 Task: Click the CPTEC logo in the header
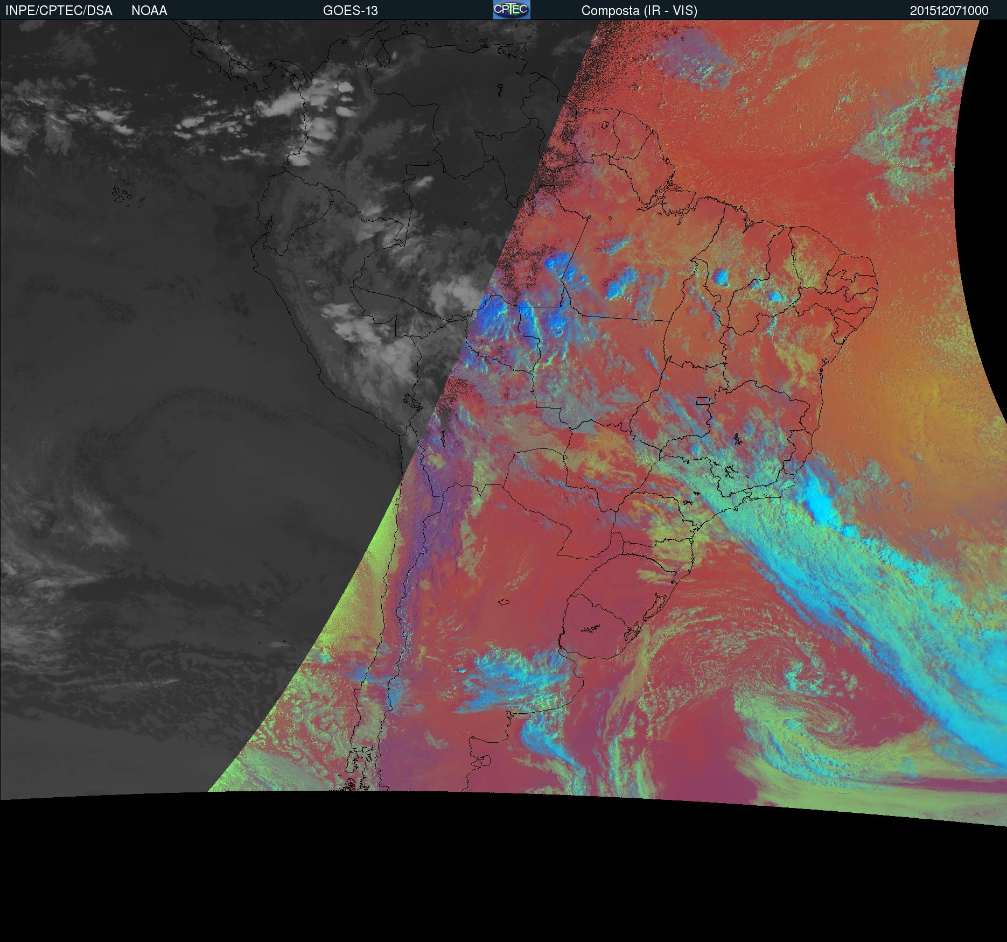tap(512, 10)
